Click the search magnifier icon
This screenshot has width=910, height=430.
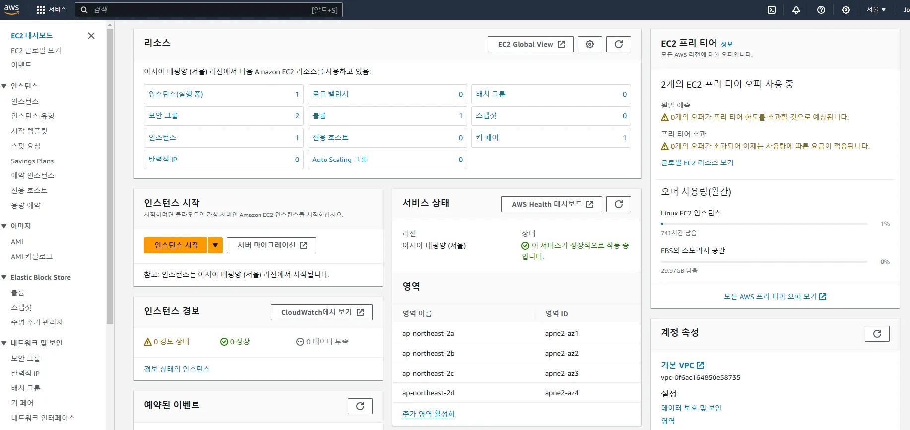84,10
